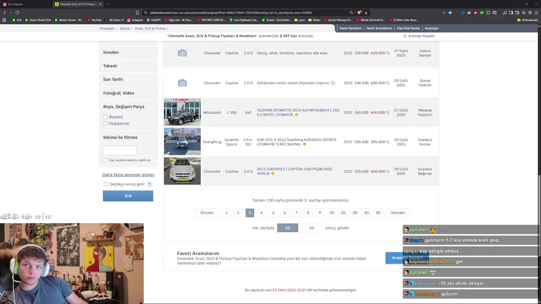Expand the İlan Tarihi filter section
Screen dimensions: 541x304
point(128,79)
